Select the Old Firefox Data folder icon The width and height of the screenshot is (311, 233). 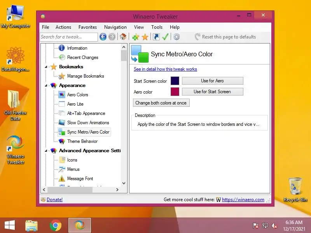pyautogui.click(x=15, y=105)
